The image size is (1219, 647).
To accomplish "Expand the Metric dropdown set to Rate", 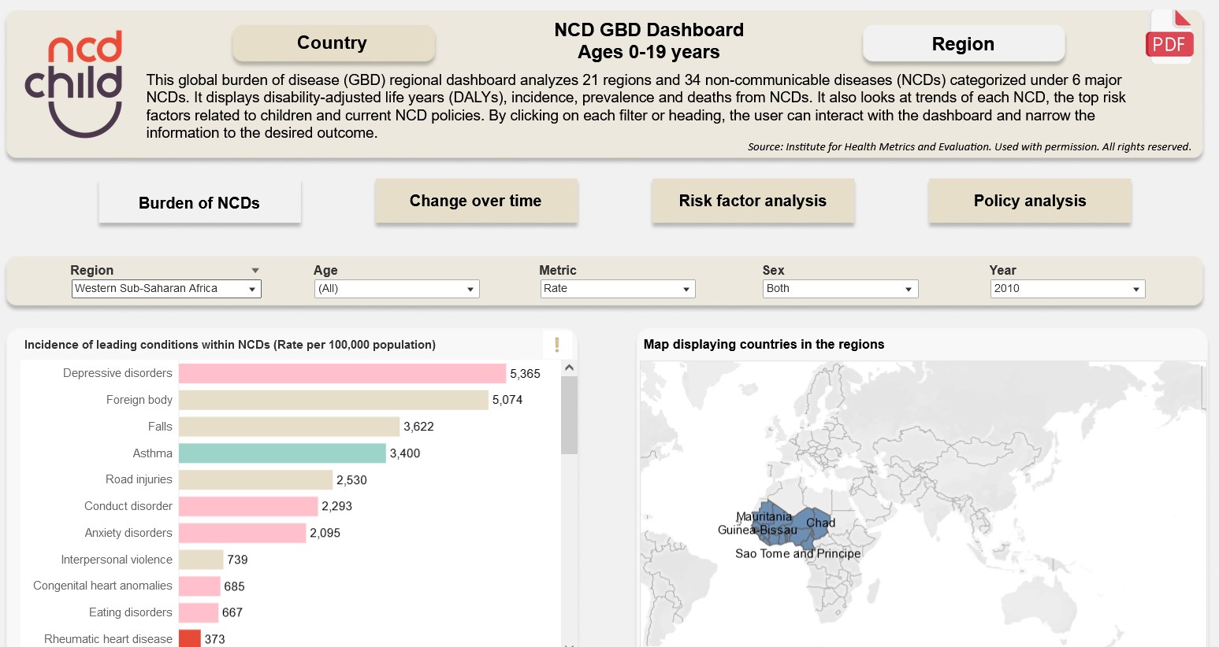I will [x=617, y=289].
